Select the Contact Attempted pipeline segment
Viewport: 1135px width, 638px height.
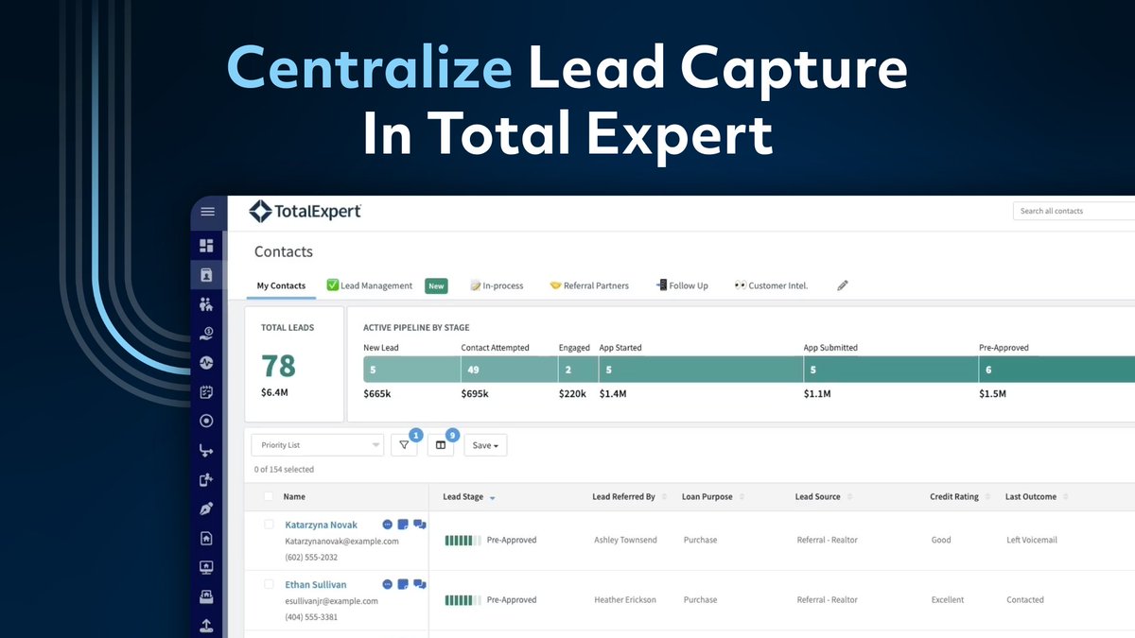tap(509, 370)
